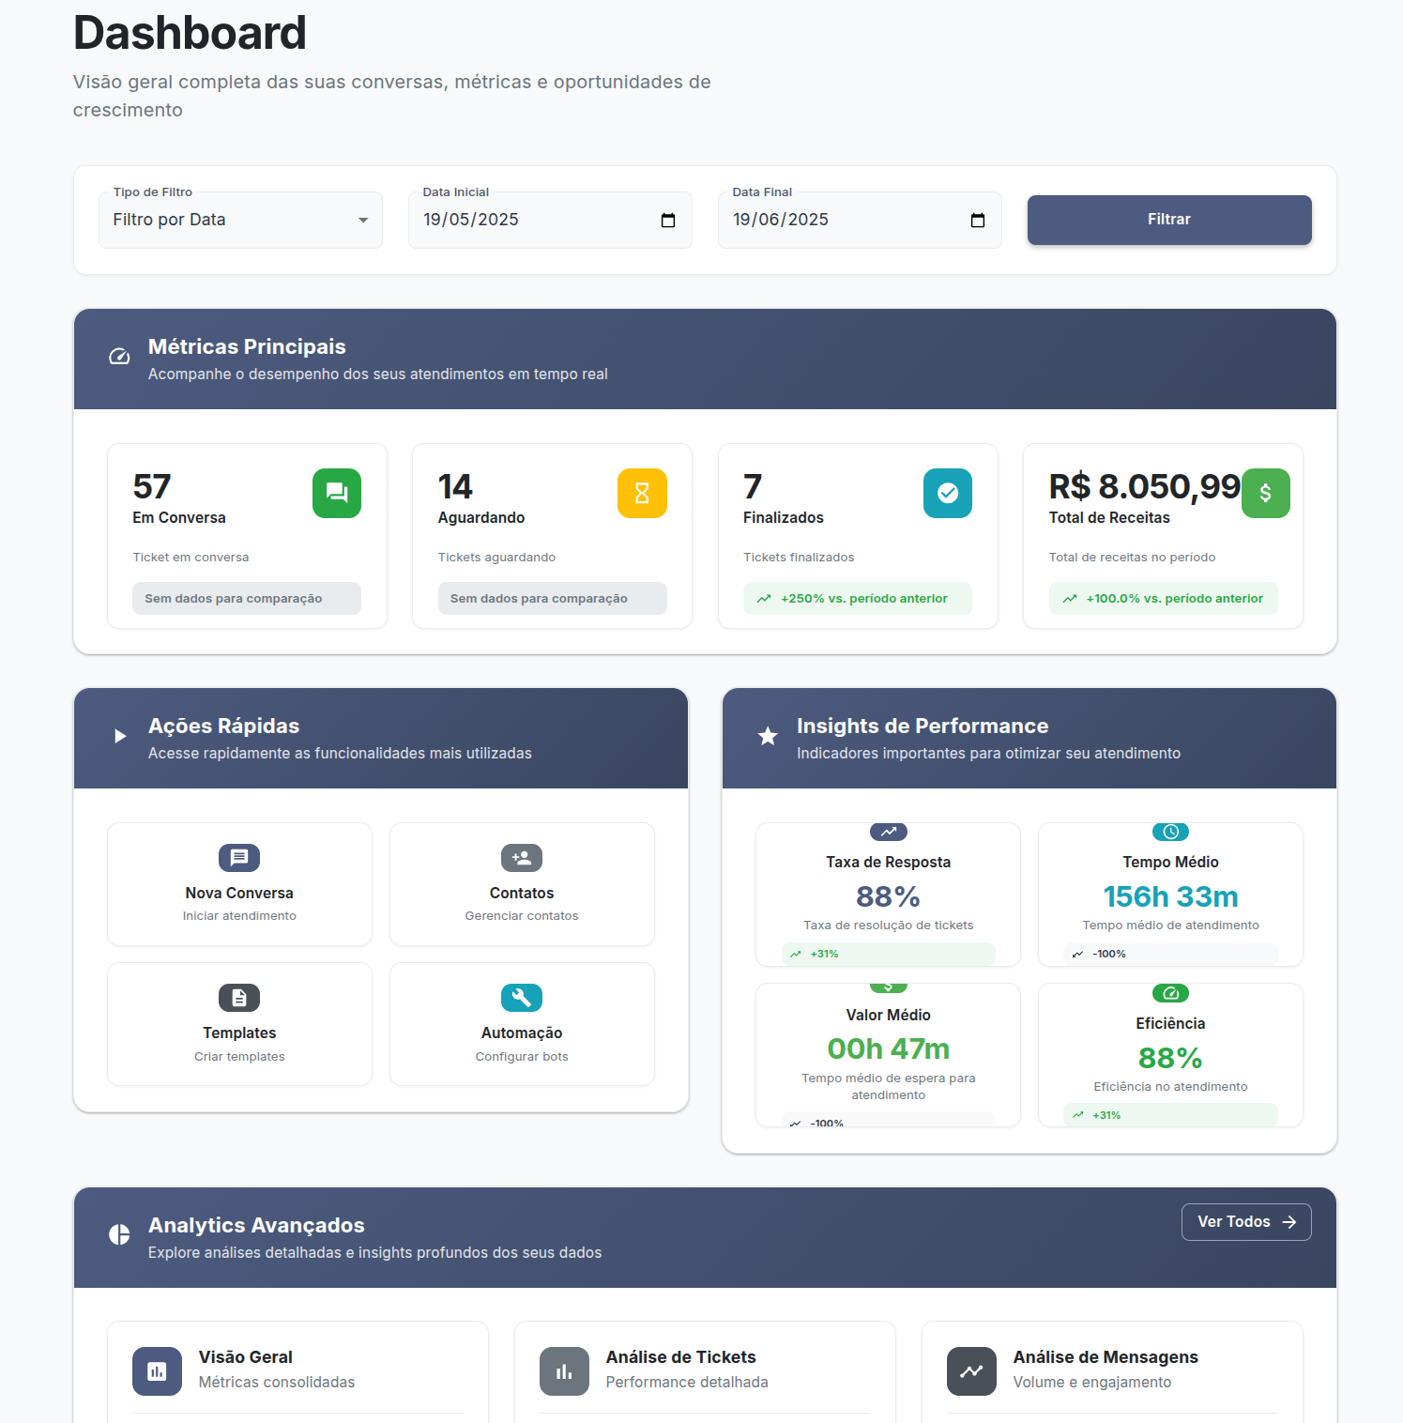Image resolution: width=1403 pixels, height=1423 pixels.
Task: Click the bar chart icon on Análise de Tickets
Action: click(x=563, y=1370)
